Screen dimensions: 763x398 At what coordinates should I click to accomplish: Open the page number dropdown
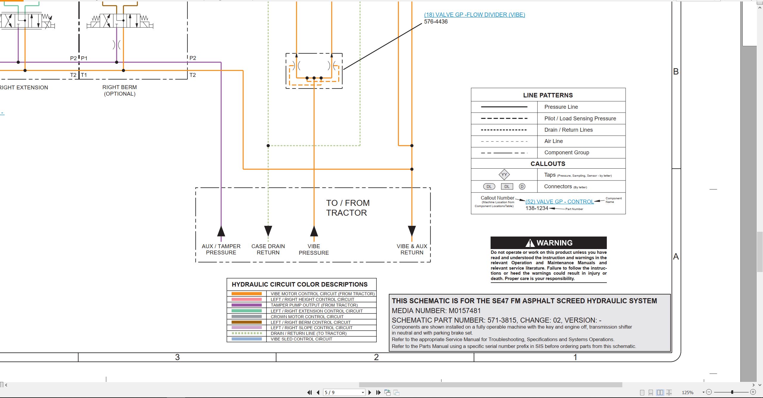[x=363, y=393]
